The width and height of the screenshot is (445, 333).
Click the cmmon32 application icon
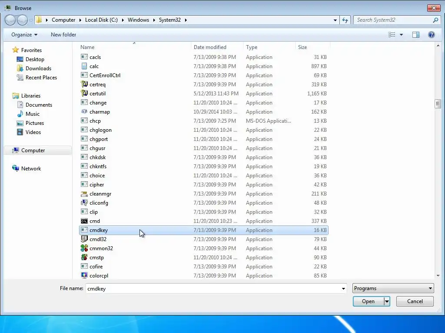coord(84,248)
